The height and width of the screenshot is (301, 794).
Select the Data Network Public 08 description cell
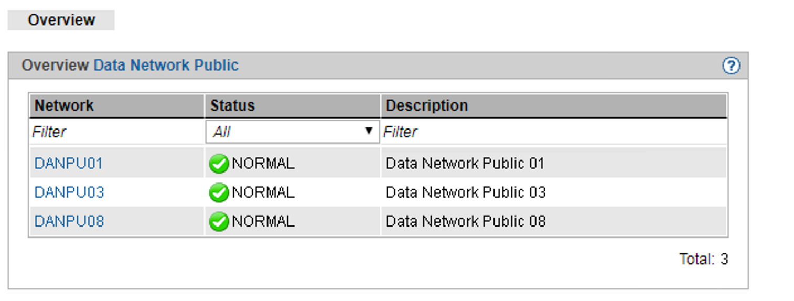(x=554, y=221)
